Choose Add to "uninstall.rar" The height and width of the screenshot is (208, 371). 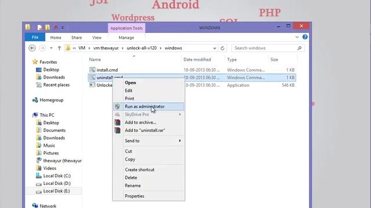(148, 131)
